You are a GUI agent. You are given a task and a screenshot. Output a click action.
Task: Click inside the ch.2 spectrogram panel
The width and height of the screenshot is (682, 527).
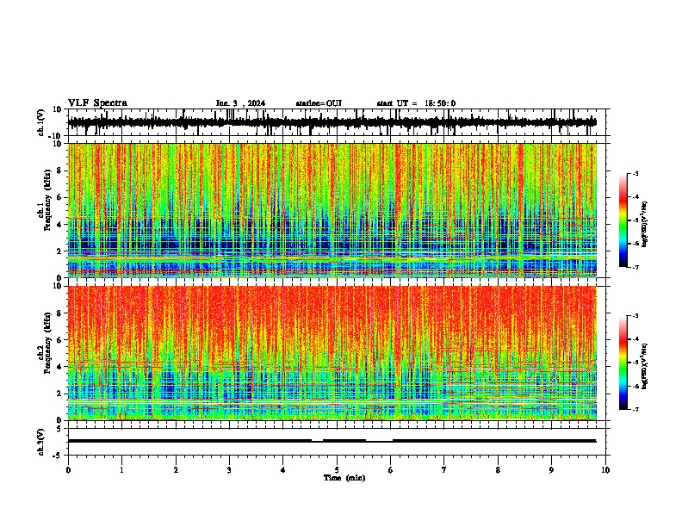point(332,353)
